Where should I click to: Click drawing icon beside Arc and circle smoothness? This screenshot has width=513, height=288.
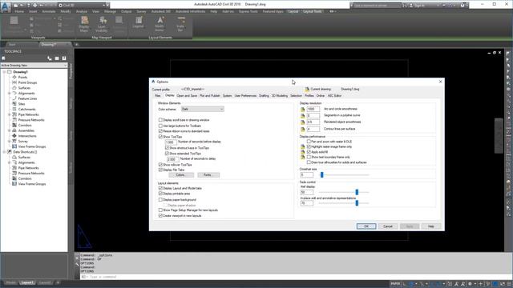(x=303, y=109)
